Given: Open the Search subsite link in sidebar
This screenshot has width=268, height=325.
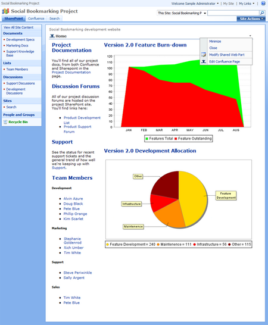Looking at the screenshot, I should click(x=11, y=107).
